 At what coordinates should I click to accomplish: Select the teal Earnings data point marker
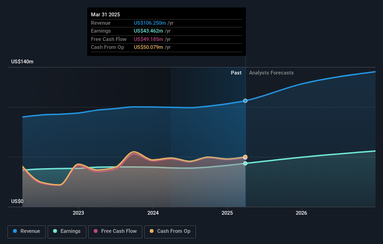pyautogui.click(x=245, y=163)
